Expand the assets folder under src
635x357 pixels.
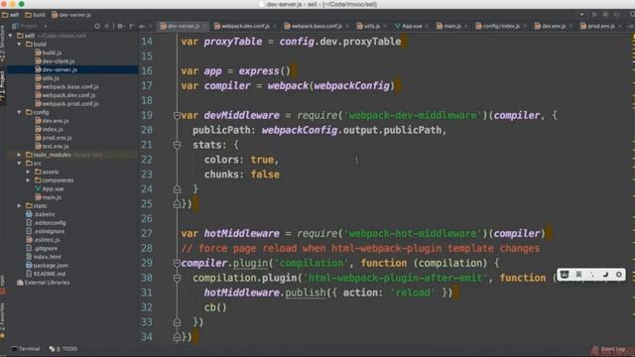coord(28,172)
